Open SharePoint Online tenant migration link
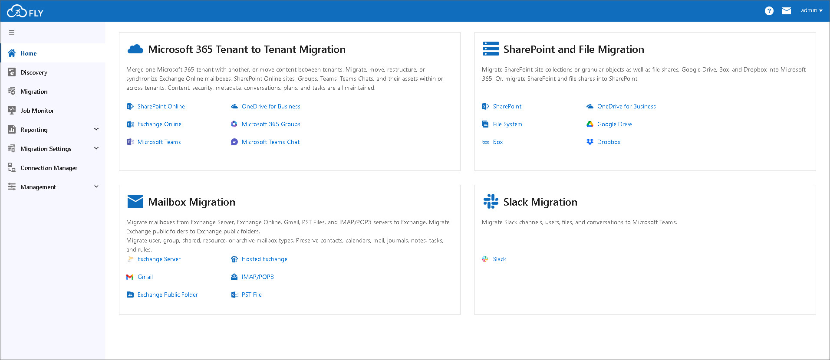830x360 pixels. click(x=161, y=106)
